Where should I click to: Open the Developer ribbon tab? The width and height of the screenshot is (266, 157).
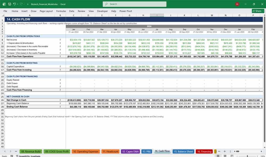point(102,11)
